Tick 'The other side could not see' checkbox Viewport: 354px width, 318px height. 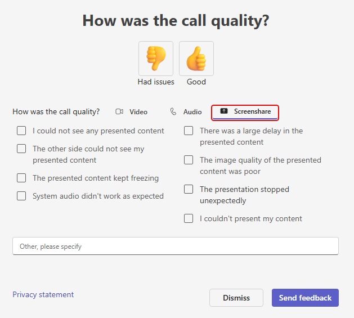(x=21, y=149)
